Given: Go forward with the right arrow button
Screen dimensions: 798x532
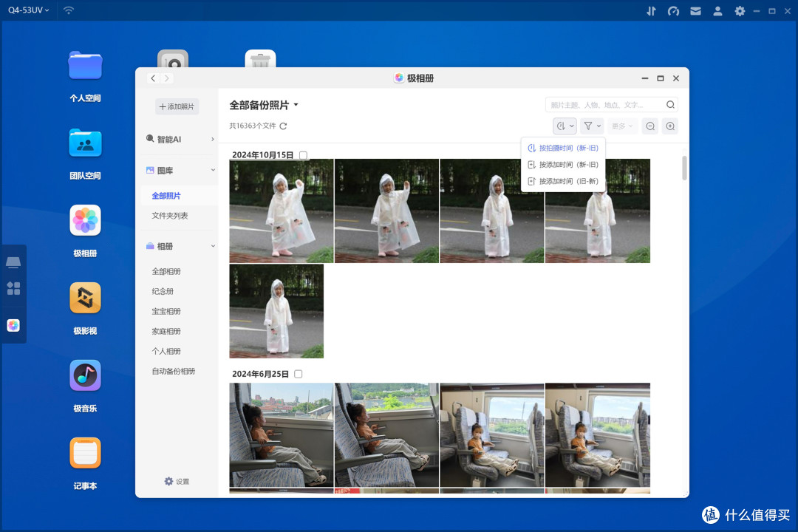Looking at the screenshot, I should (x=167, y=78).
